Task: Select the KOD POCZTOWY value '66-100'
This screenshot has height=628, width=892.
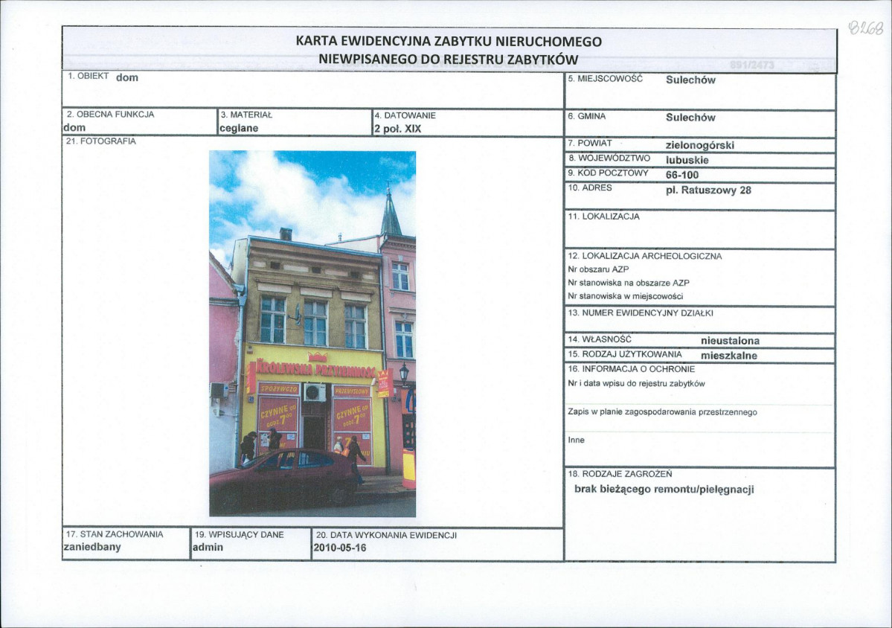Action: (682, 175)
